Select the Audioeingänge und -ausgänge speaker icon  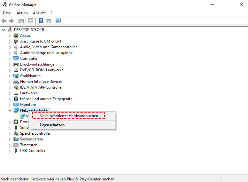pos(16,53)
